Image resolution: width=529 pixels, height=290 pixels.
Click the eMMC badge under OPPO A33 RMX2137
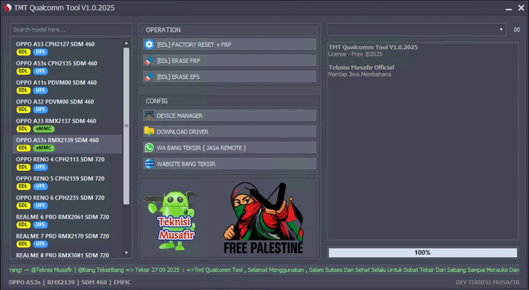(44, 129)
